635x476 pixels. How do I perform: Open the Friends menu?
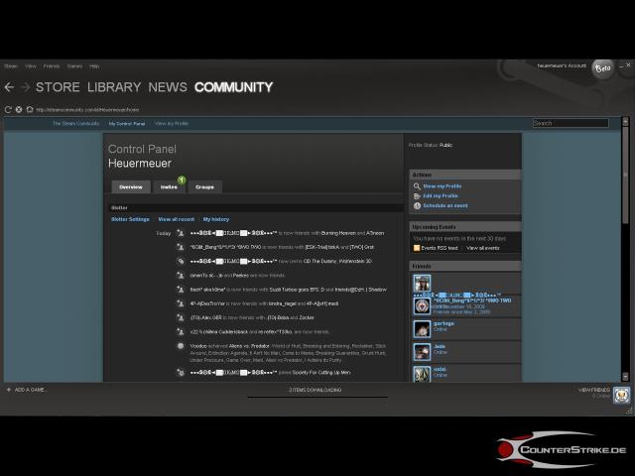point(52,66)
